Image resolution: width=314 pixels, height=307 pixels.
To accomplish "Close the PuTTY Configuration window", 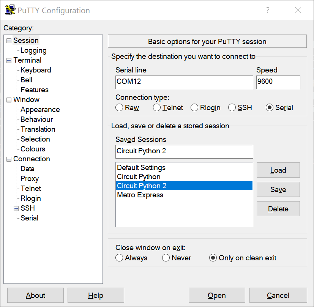I will click(x=298, y=10).
